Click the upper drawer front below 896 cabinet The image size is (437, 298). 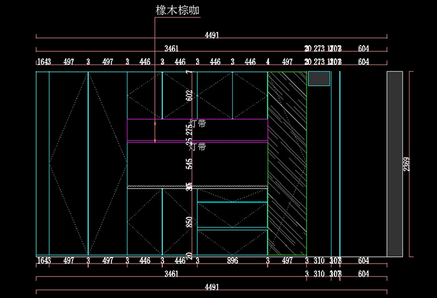pyautogui.click(x=232, y=215)
